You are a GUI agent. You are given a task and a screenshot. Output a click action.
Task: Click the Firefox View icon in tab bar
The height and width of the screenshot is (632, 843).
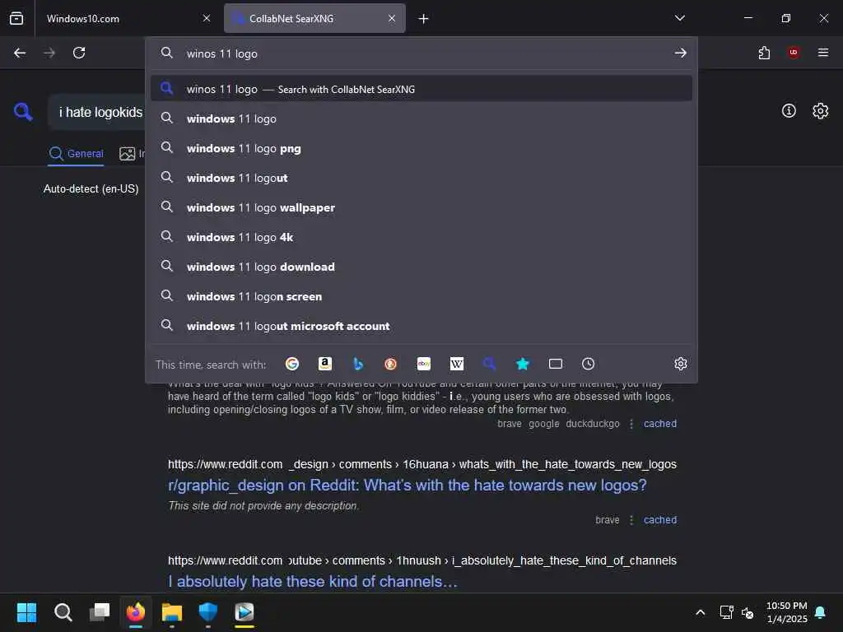pyautogui.click(x=16, y=18)
